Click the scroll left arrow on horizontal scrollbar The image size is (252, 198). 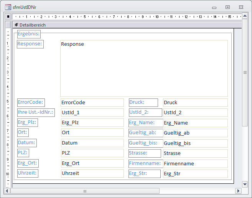tap(7, 191)
